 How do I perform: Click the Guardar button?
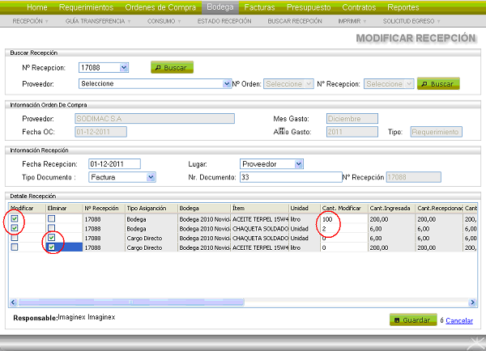413,320
